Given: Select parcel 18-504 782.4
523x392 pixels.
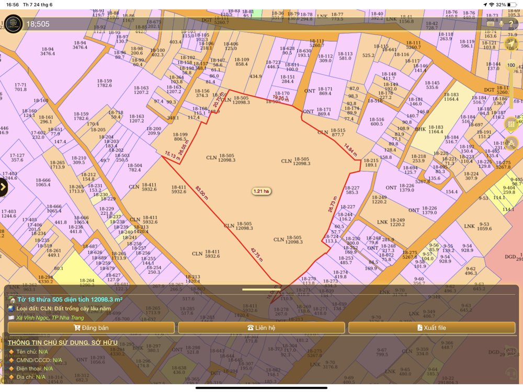Looking at the screenshot, I should tap(135, 167).
